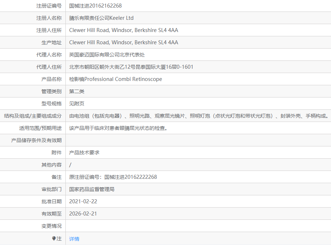Select the intended use text 该产品用于临床
The height and width of the screenshot is (245, 331).
pos(118,128)
